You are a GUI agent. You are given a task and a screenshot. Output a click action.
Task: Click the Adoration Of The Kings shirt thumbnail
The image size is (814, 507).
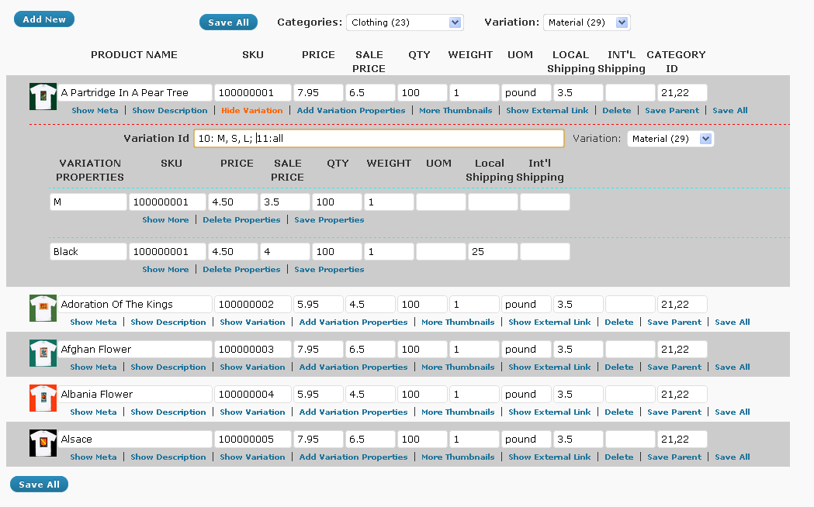click(x=43, y=308)
